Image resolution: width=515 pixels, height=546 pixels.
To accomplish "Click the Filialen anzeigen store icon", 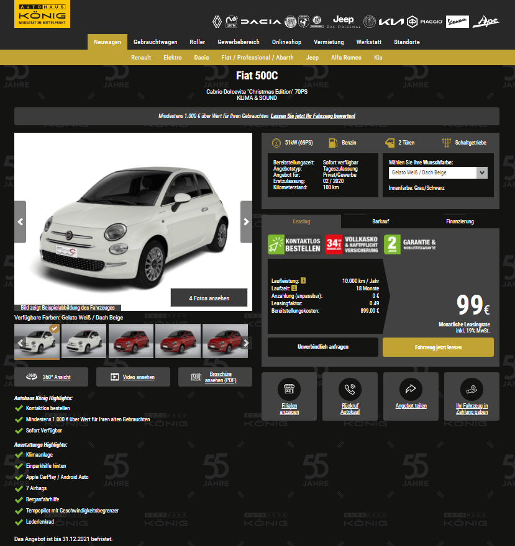I will click(289, 389).
